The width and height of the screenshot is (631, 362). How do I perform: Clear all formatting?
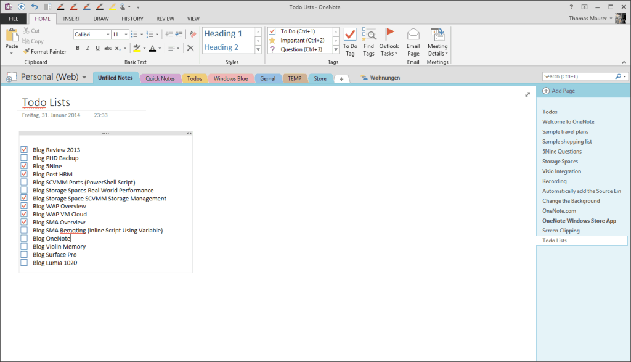193,35
